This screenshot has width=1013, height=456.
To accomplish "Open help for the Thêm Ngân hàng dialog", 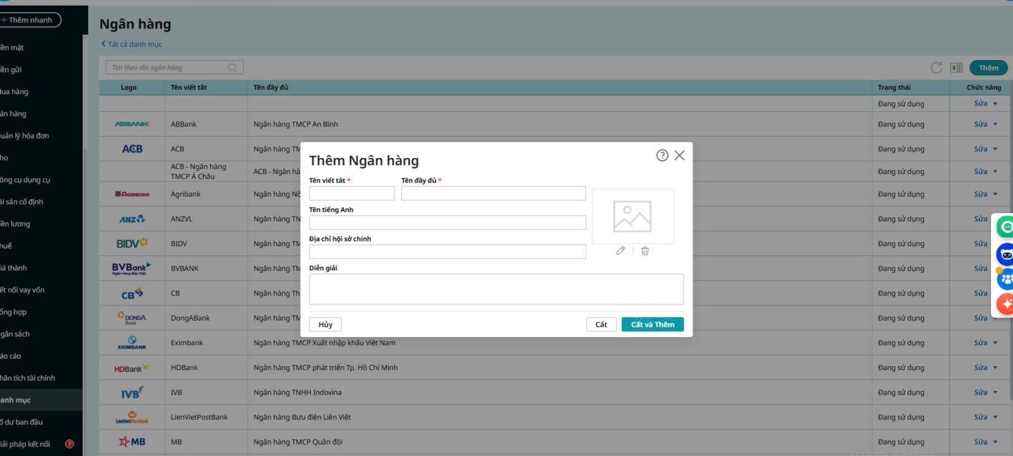I will (662, 155).
